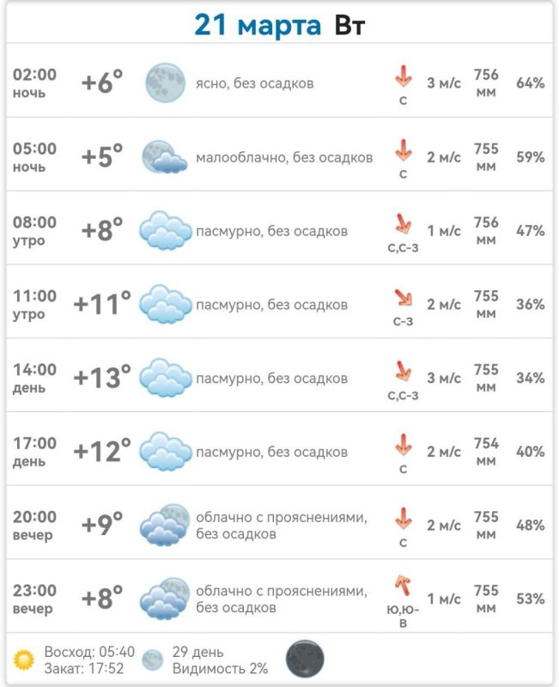559x687 pixels.
Task: Click the upward wind arrow at 23:00
Action: 403,586
